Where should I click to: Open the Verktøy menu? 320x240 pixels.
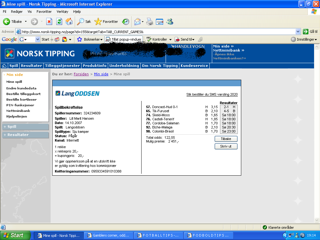pos(62,12)
